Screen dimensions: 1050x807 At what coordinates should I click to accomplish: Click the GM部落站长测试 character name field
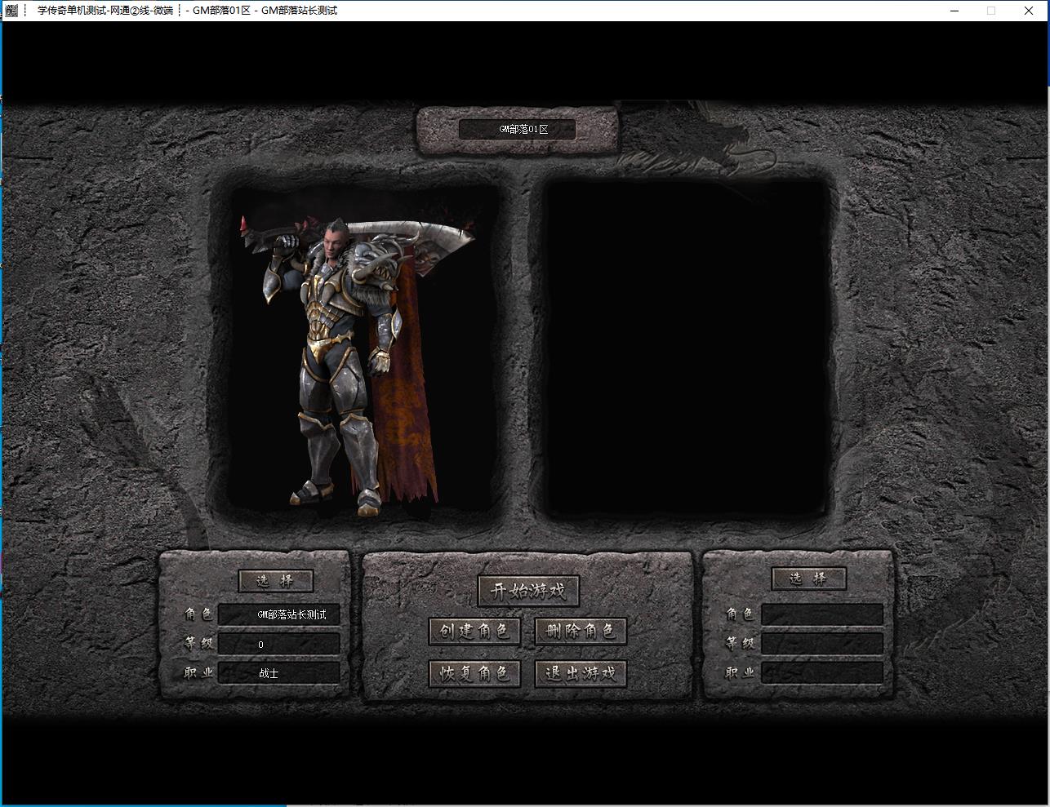[x=279, y=614]
